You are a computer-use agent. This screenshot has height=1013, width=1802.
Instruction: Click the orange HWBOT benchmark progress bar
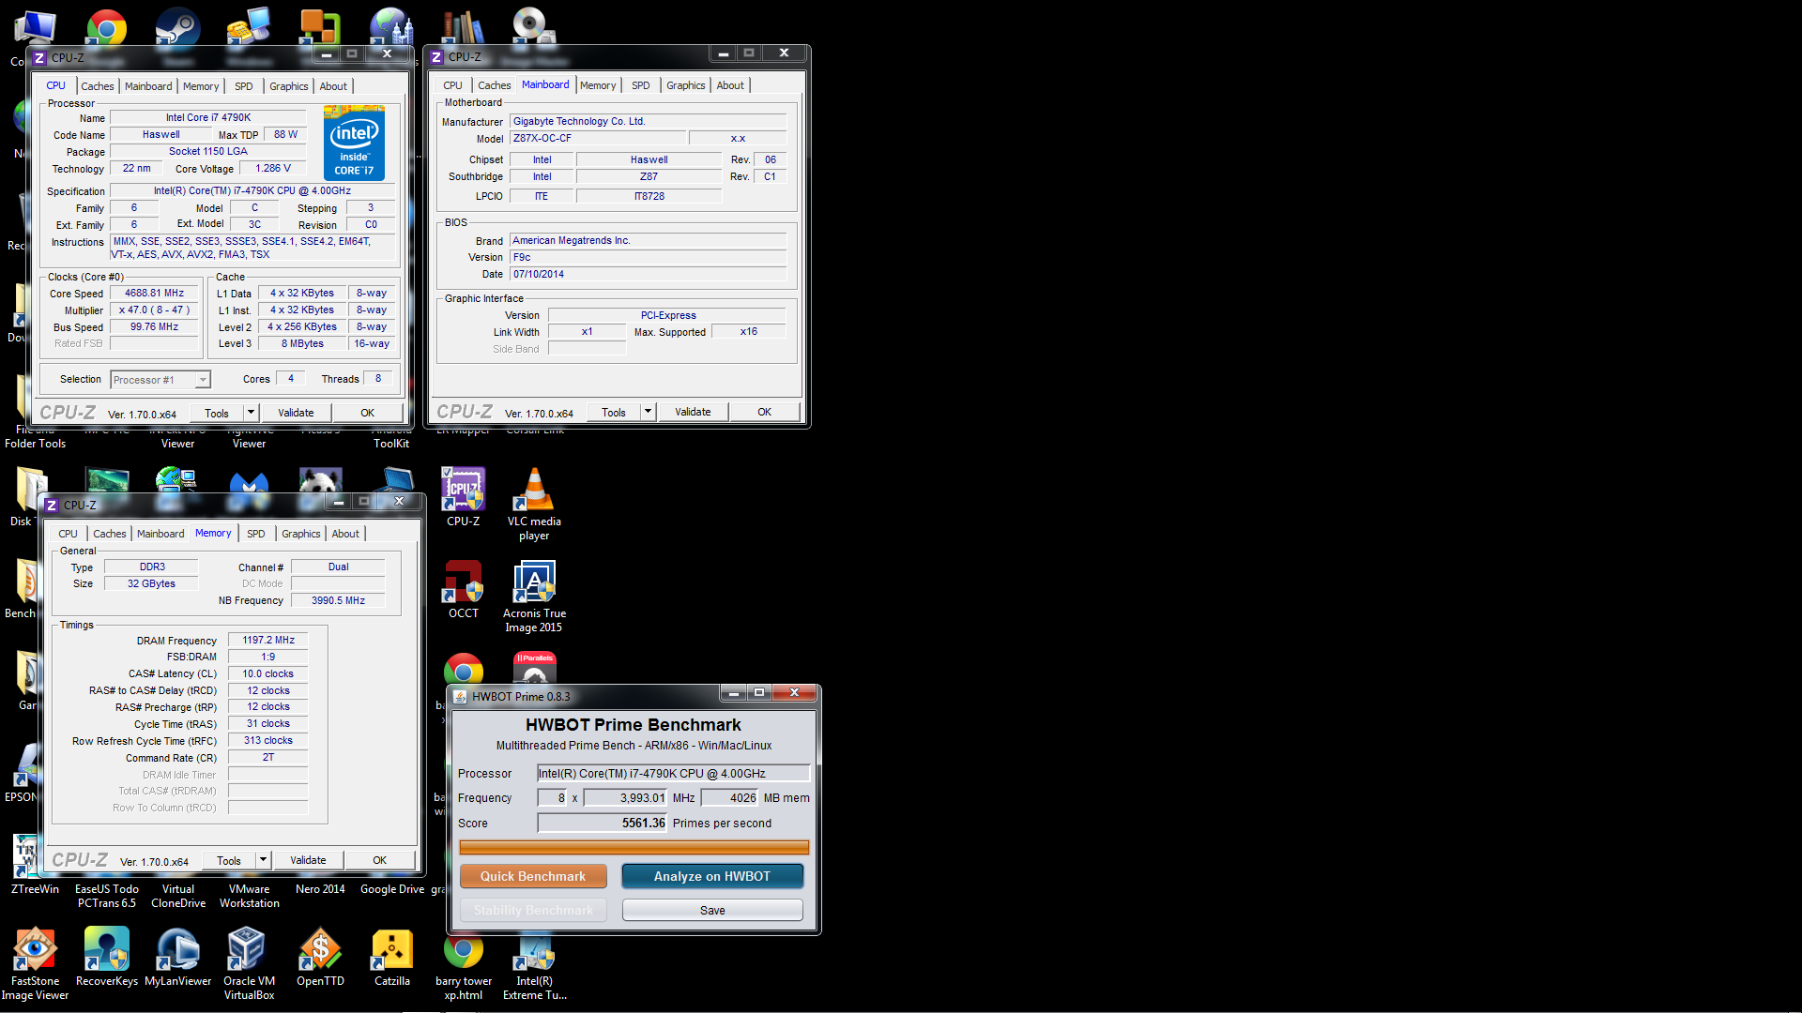pos(634,847)
